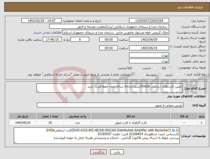Image resolution: width=210 pixels, height=159 pixels.
Task: Select the کالا/خدمت radio button
Action: coord(136,68)
